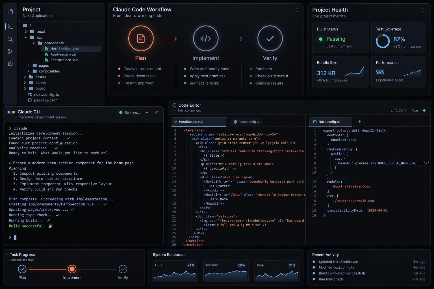Click the green Passing status dot
This screenshot has width=434, height=289.
click(x=321, y=39)
